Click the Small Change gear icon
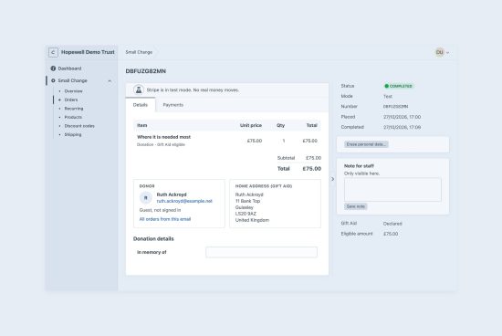Image resolution: width=502 pixels, height=336 pixels. pyautogui.click(x=53, y=80)
